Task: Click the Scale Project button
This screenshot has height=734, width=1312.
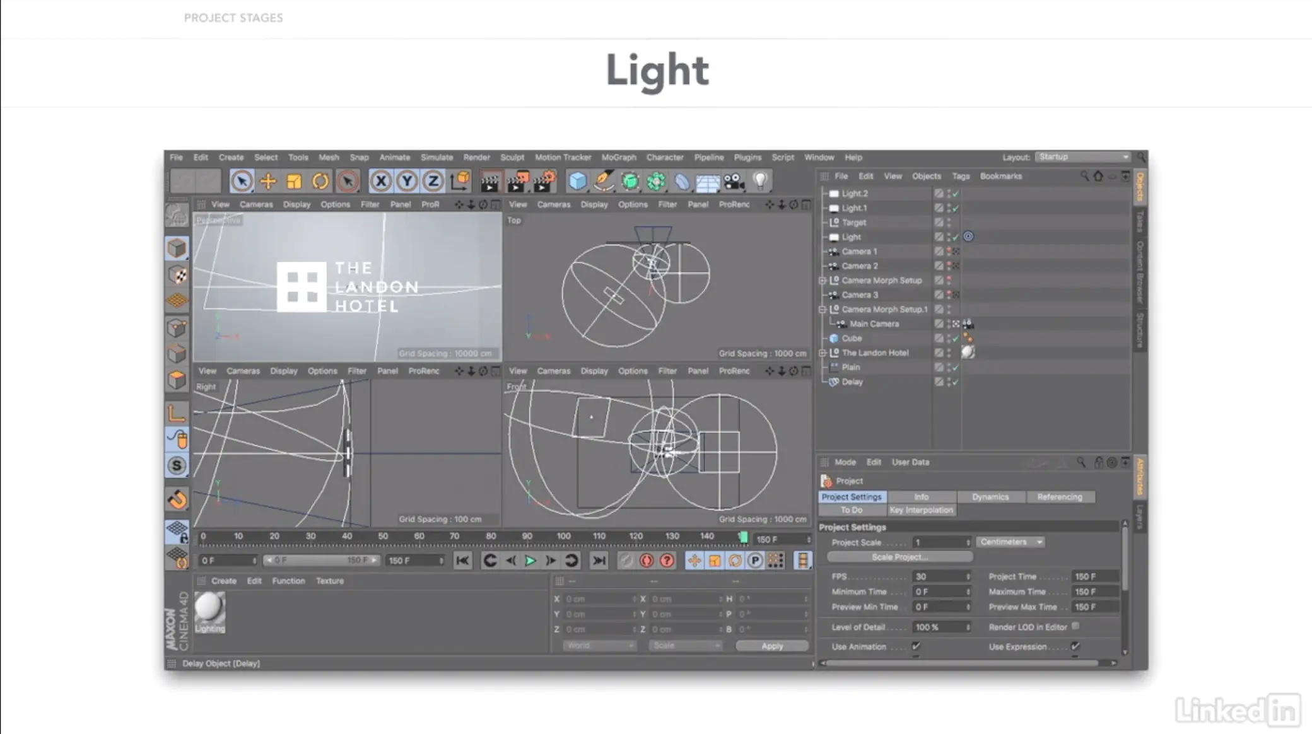Action: (x=900, y=557)
